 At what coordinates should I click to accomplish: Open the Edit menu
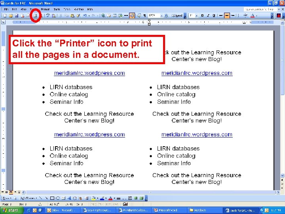tap(14, 9)
